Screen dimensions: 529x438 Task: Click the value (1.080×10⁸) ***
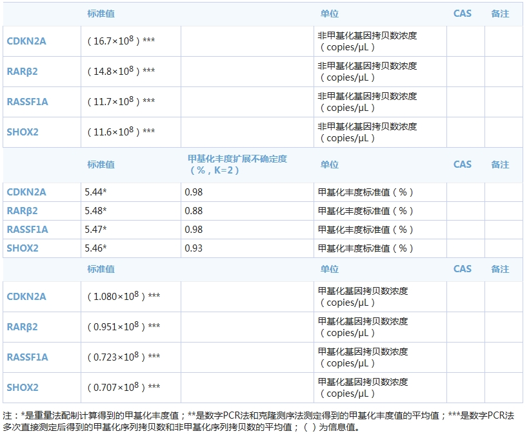point(124,296)
